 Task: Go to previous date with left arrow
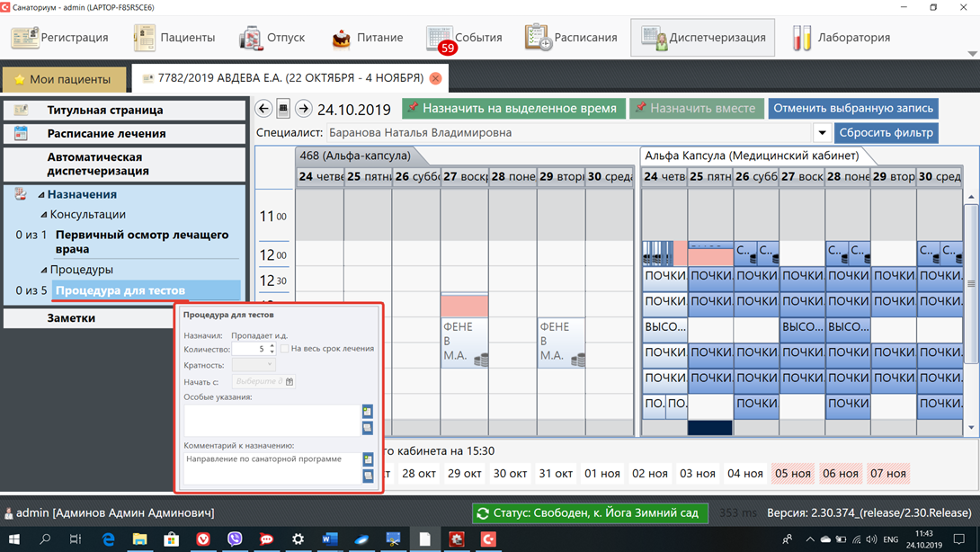[263, 109]
